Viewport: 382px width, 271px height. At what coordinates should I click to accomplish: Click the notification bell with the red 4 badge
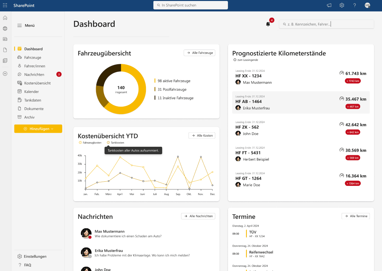pyautogui.click(x=268, y=24)
